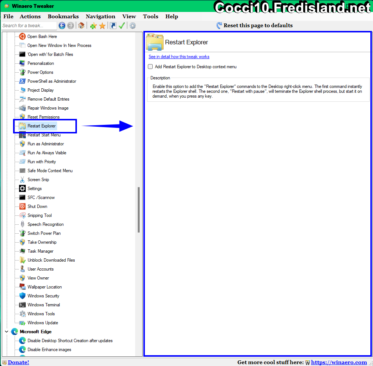This screenshot has height=366, width=373.
Task: Click the Unblock Downloaded Files folder icon
Action: point(22,260)
